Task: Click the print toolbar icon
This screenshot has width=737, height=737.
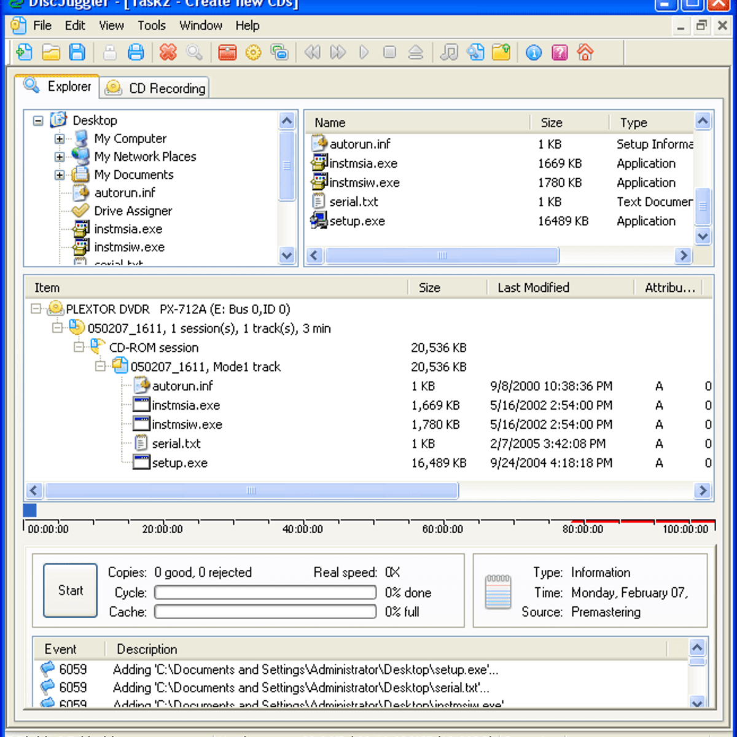Action: (136, 53)
